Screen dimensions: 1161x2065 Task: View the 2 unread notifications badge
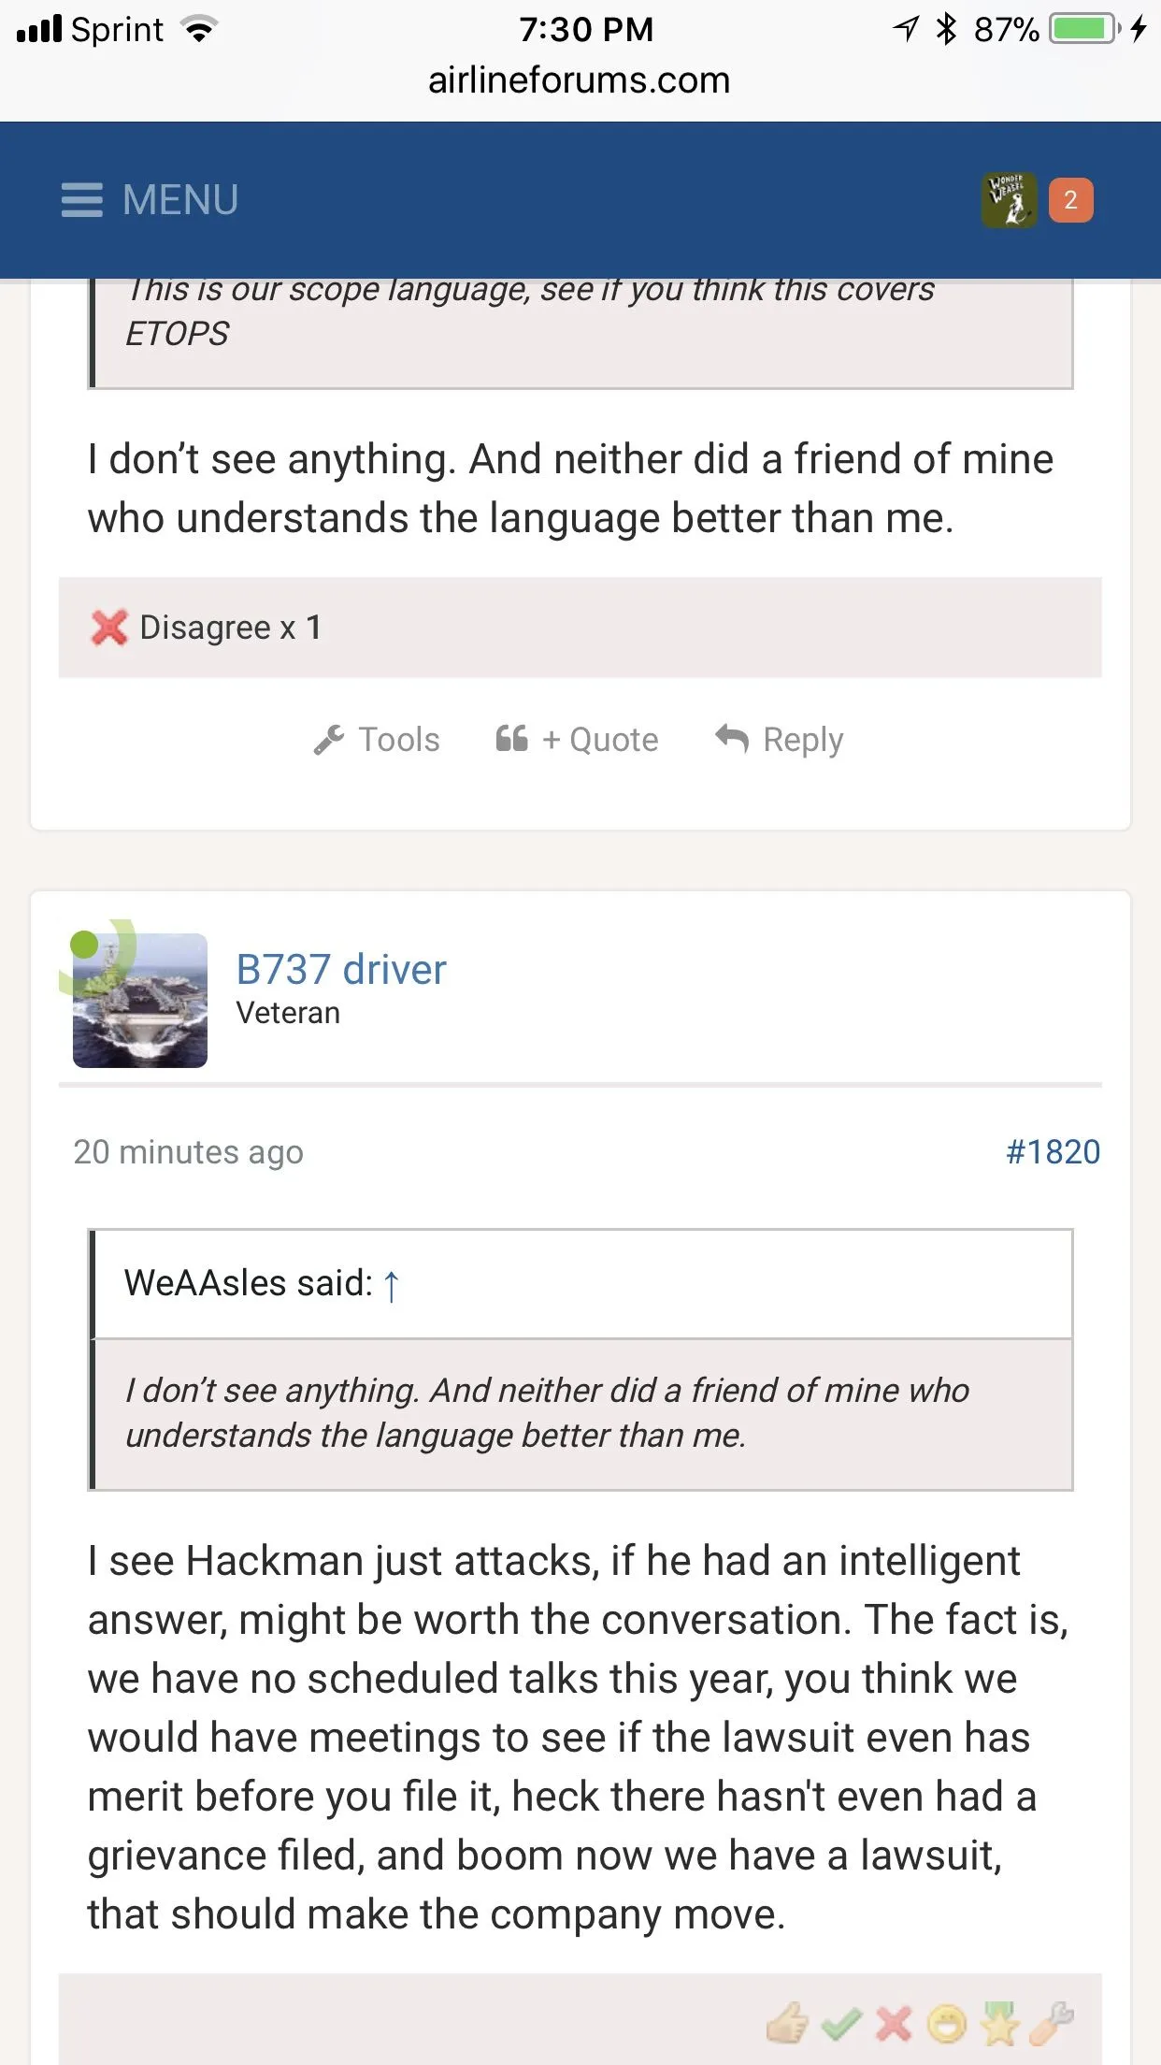click(1070, 200)
